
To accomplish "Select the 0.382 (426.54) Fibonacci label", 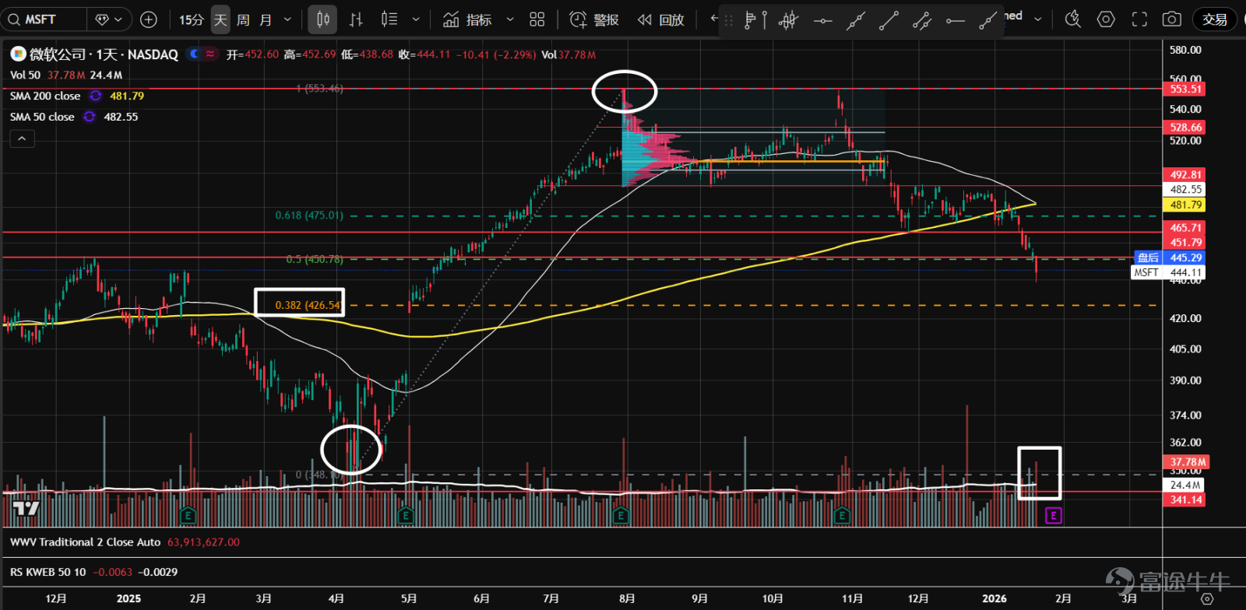I will click(308, 305).
